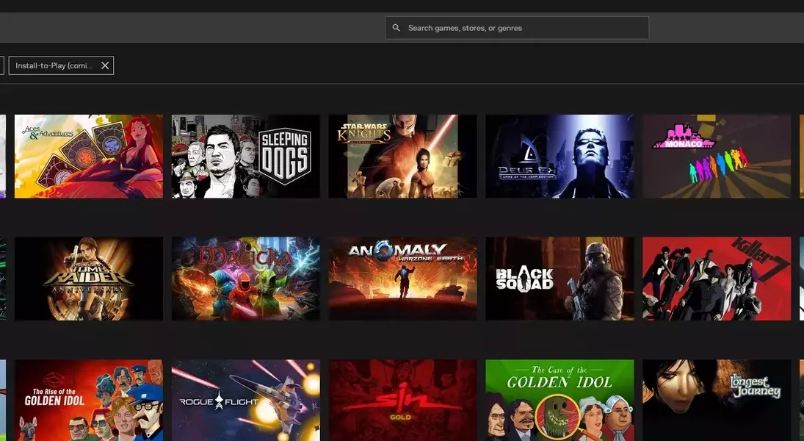Choose the Monaco game tile
Viewport: 804px width, 441px height.
coord(717,156)
